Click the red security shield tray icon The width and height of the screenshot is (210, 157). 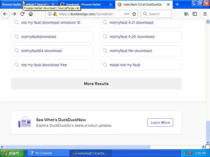pos(191,153)
